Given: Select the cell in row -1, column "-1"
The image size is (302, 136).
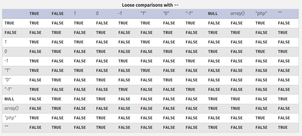Looking at the screenshot, I should pyautogui.click(x=190, y=61).
